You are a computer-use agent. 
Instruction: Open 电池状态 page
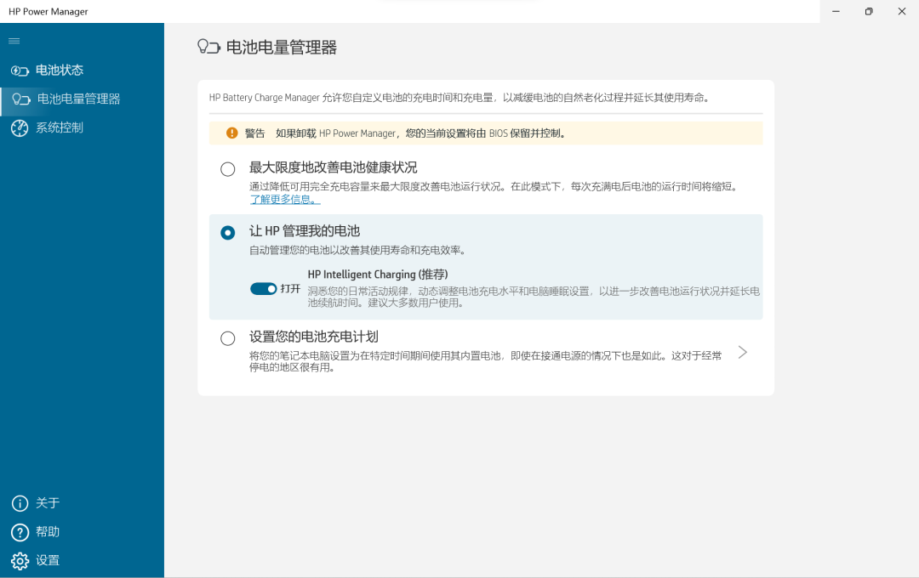pos(60,71)
